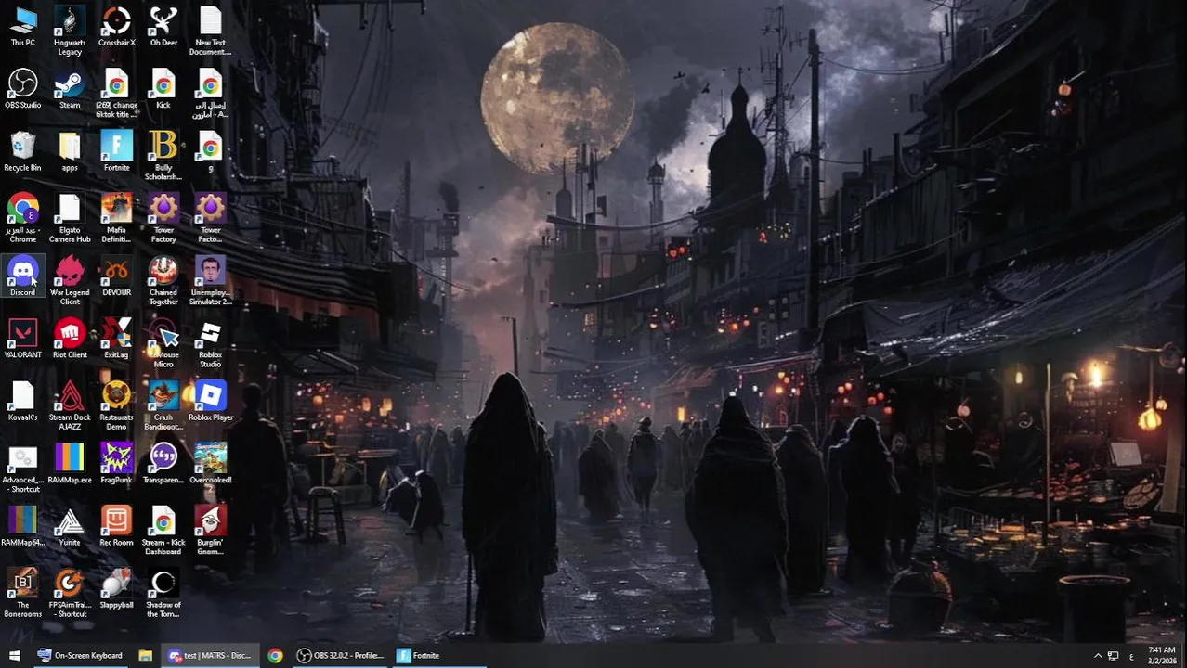Select the Roblox Studio icon

[211, 343]
